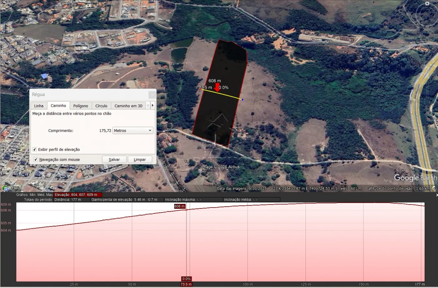The image size is (438, 288).
Task: Select the Caminho tab
Action: [x=59, y=105]
